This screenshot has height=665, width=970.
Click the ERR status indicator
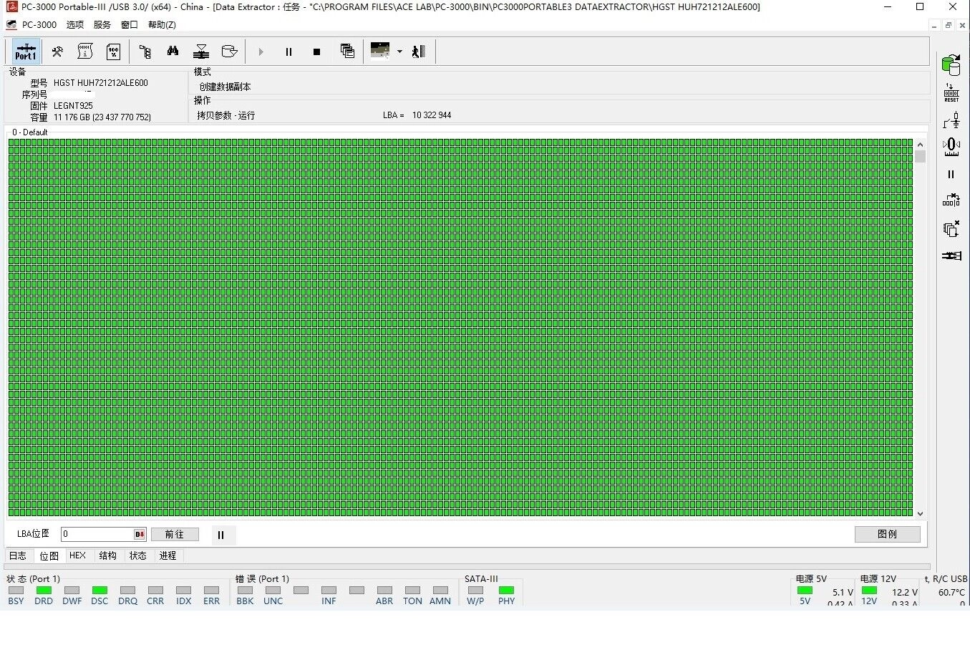click(211, 590)
